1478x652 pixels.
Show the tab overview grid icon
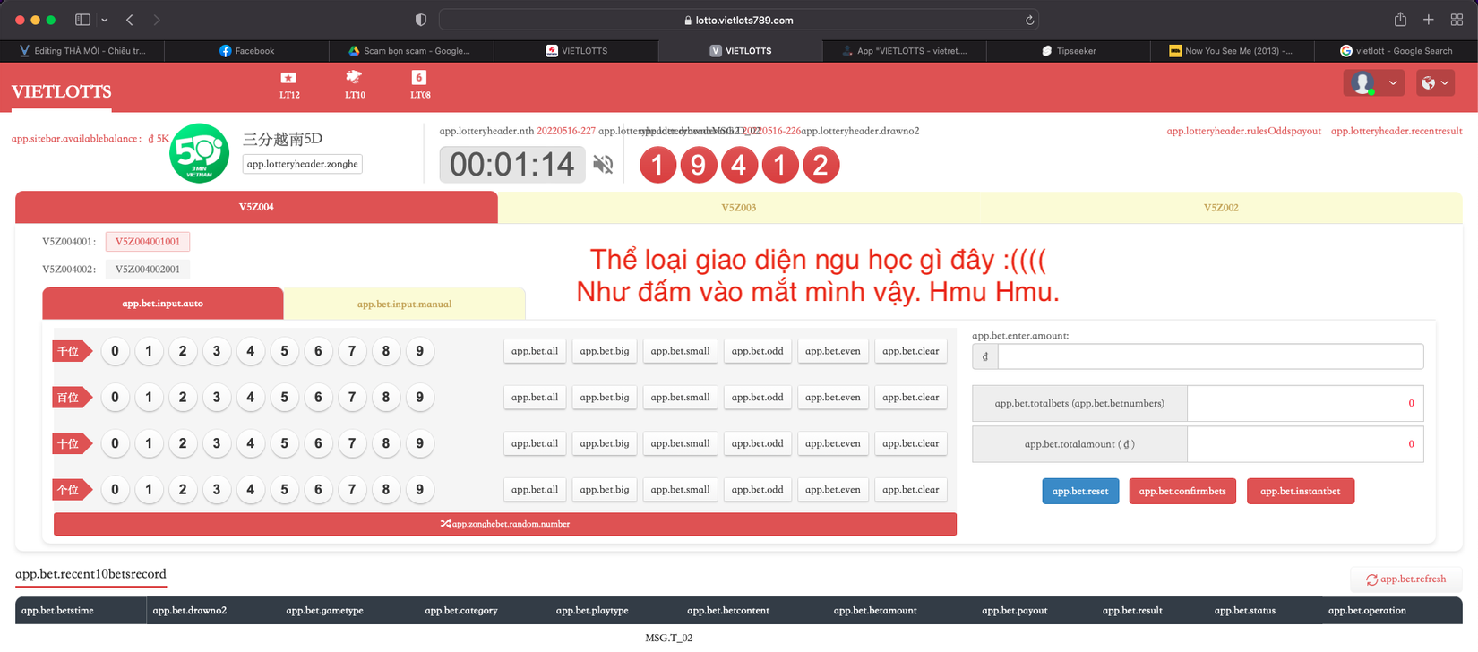pos(1457,20)
